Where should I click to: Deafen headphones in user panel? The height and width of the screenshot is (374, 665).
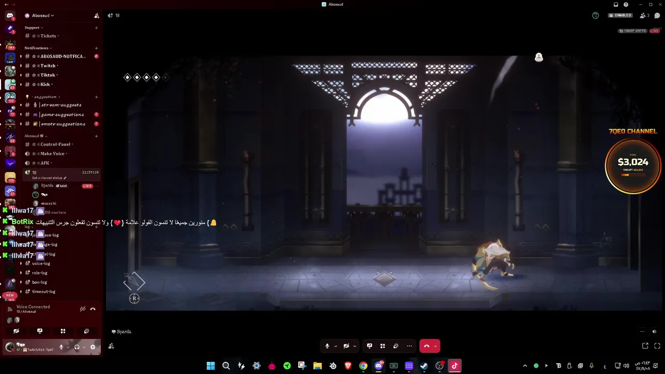coord(77,347)
